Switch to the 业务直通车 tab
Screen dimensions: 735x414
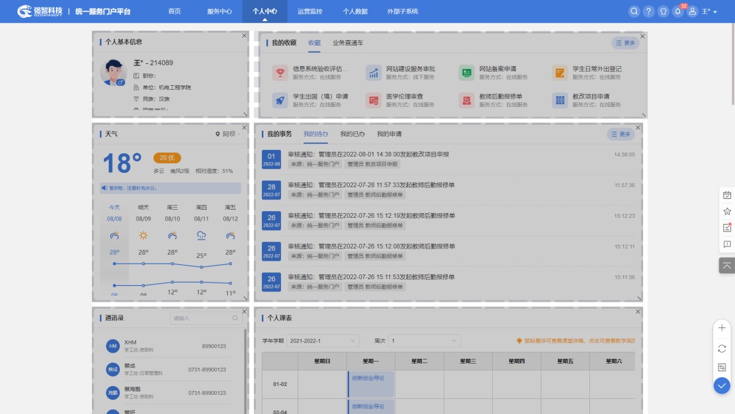tap(348, 43)
